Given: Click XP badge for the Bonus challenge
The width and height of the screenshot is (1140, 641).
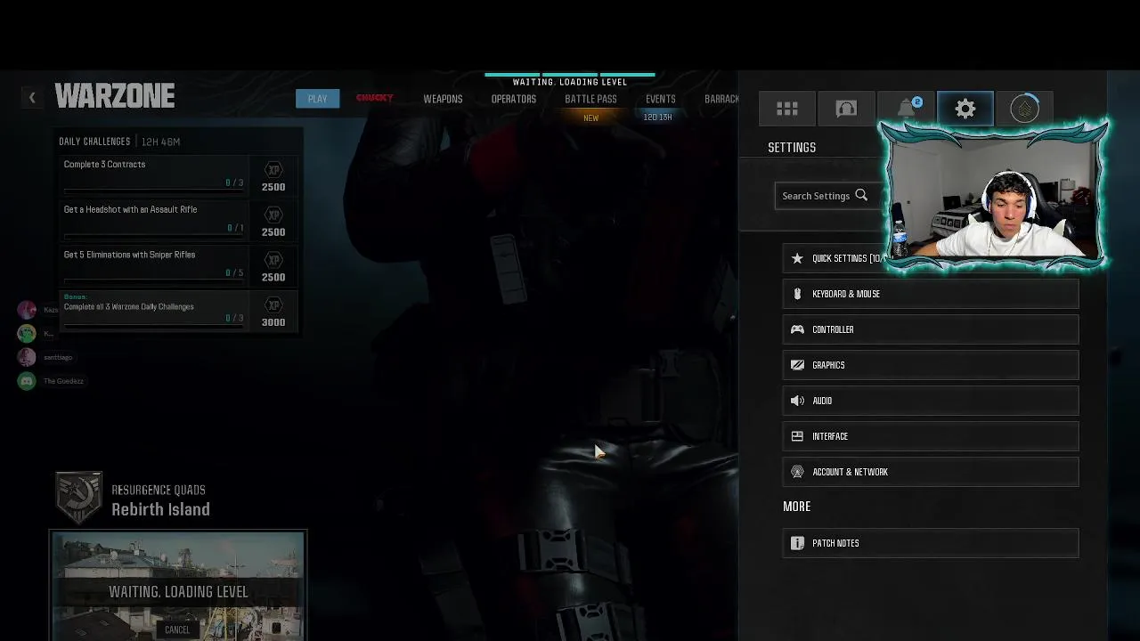Looking at the screenshot, I should tap(273, 305).
